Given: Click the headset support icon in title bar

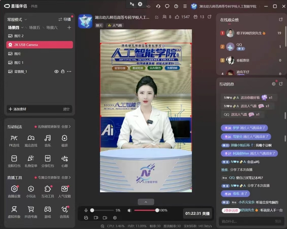Looking at the screenshot, I should tap(158, 6).
